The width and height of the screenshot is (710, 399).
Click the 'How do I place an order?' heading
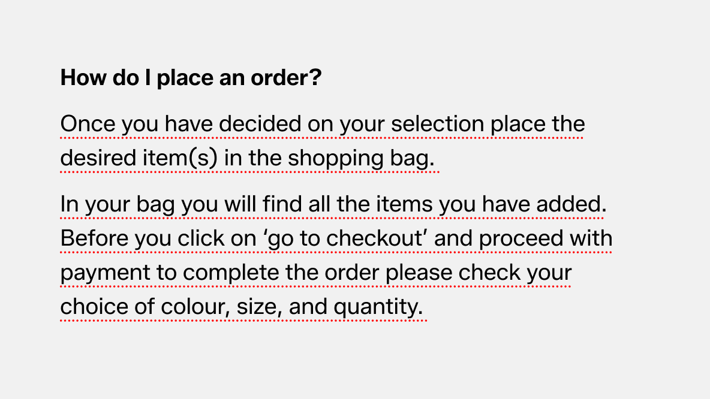click(191, 78)
